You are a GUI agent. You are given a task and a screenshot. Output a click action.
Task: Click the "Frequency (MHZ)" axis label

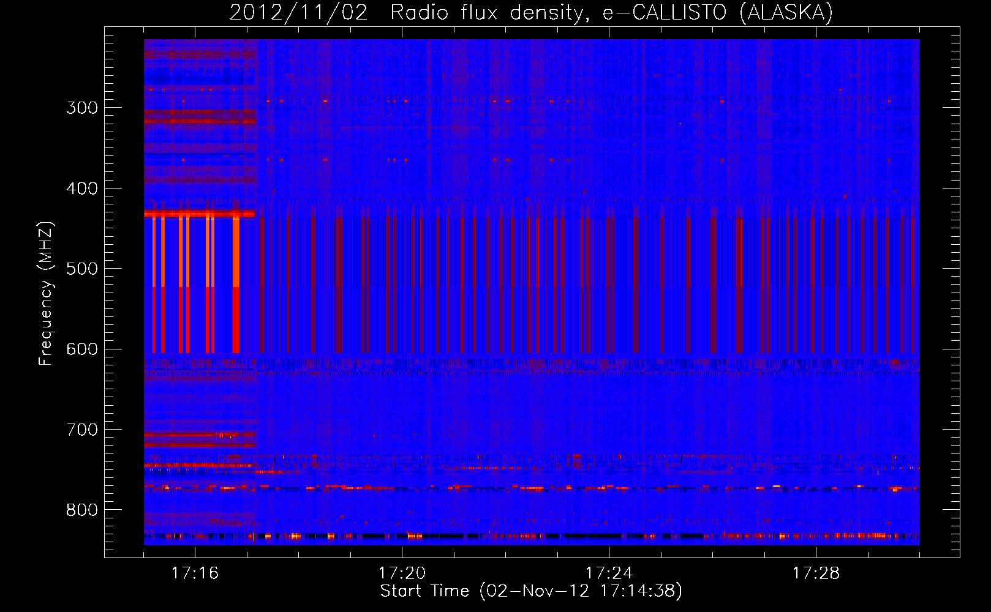(x=46, y=294)
